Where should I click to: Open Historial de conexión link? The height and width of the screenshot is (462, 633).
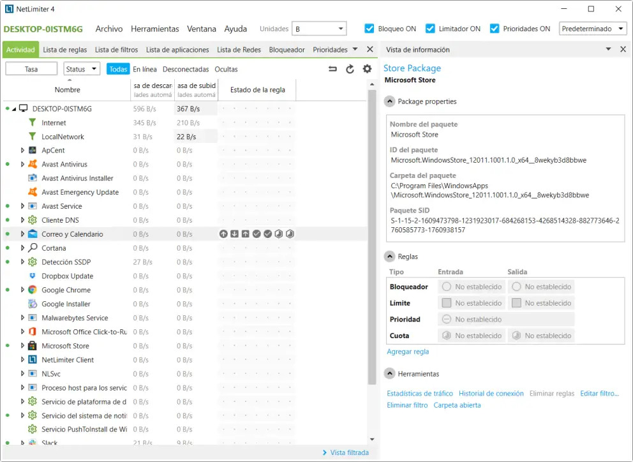click(491, 393)
